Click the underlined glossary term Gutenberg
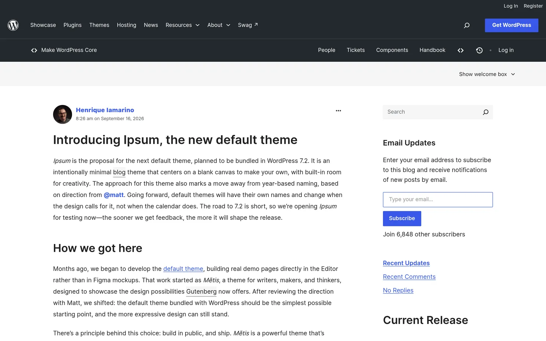 point(201,292)
